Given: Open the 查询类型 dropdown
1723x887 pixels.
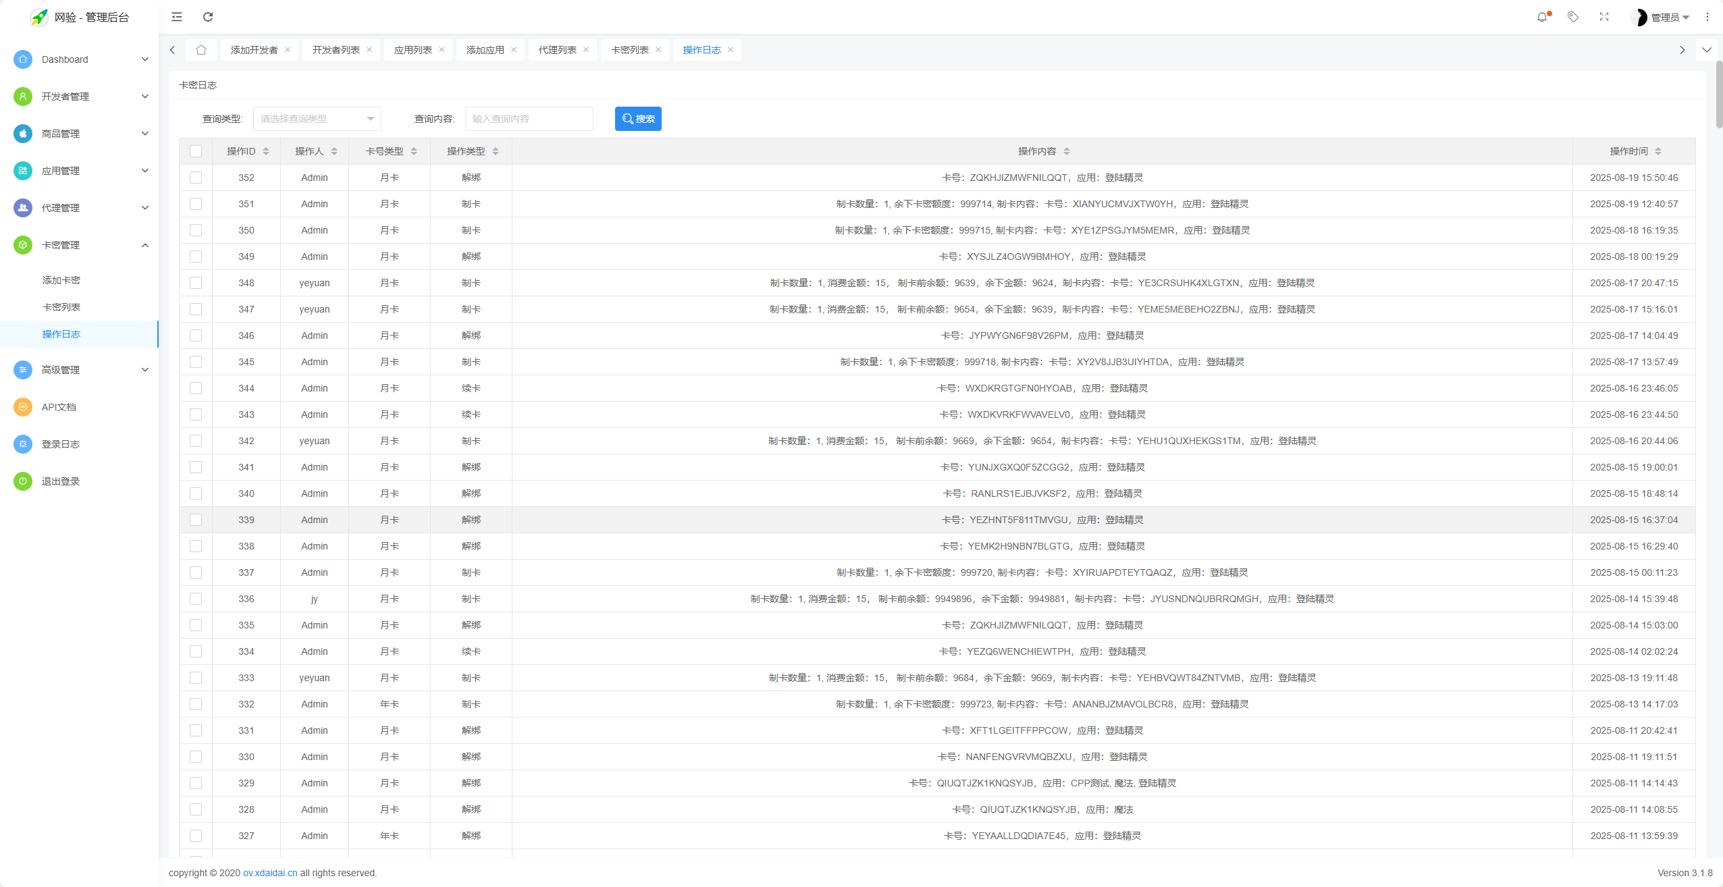Looking at the screenshot, I should 317,119.
